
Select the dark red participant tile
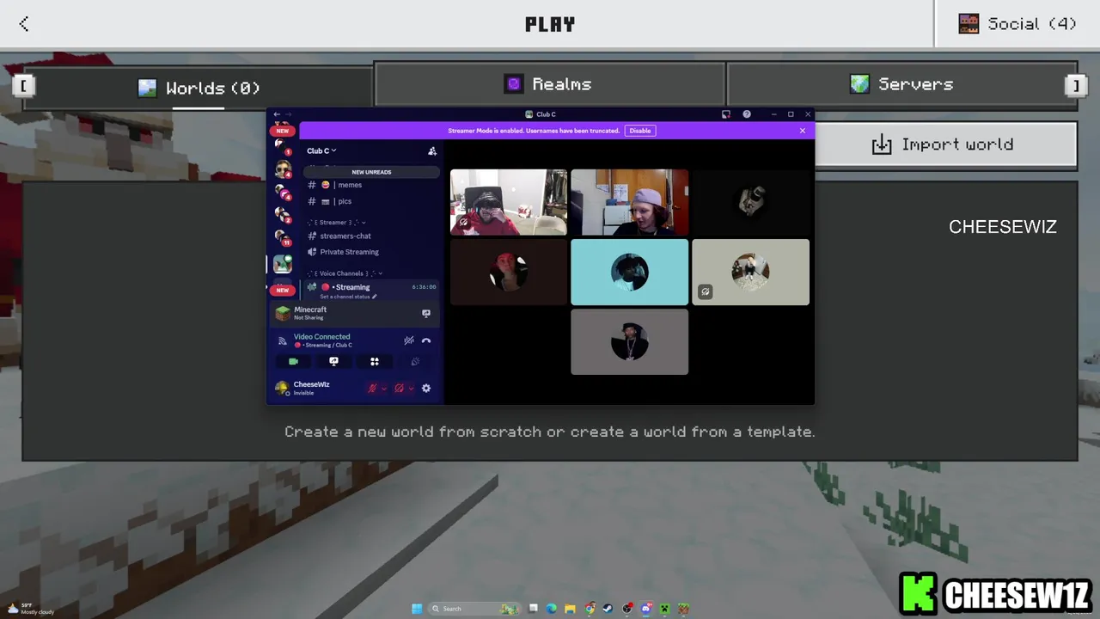(x=509, y=273)
